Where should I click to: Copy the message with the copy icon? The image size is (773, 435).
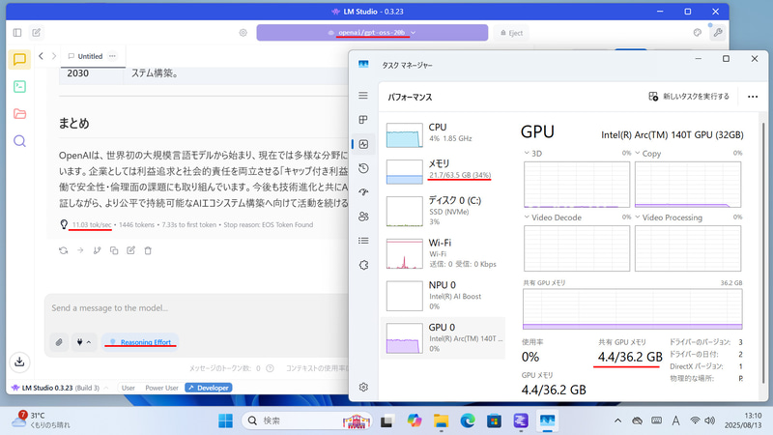(114, 250)
